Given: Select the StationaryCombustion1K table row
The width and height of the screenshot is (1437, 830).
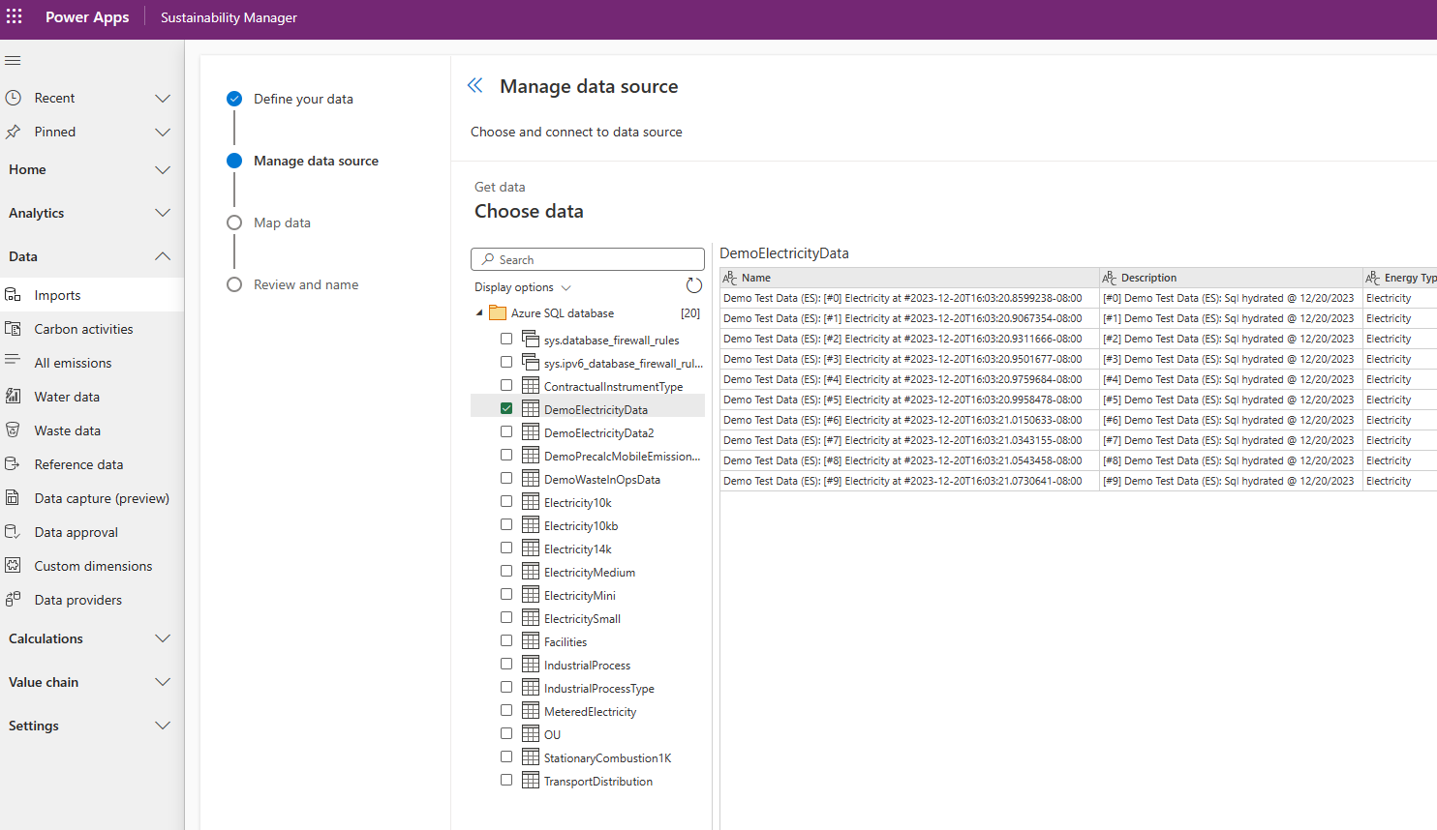Looking at the screenshot, I should 588,757.
